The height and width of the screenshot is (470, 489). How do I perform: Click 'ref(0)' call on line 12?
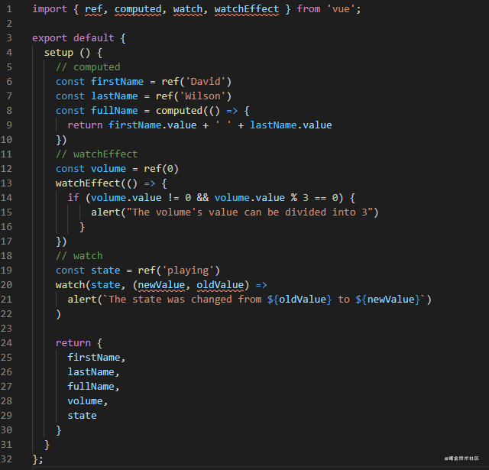[x=161, y=168]
